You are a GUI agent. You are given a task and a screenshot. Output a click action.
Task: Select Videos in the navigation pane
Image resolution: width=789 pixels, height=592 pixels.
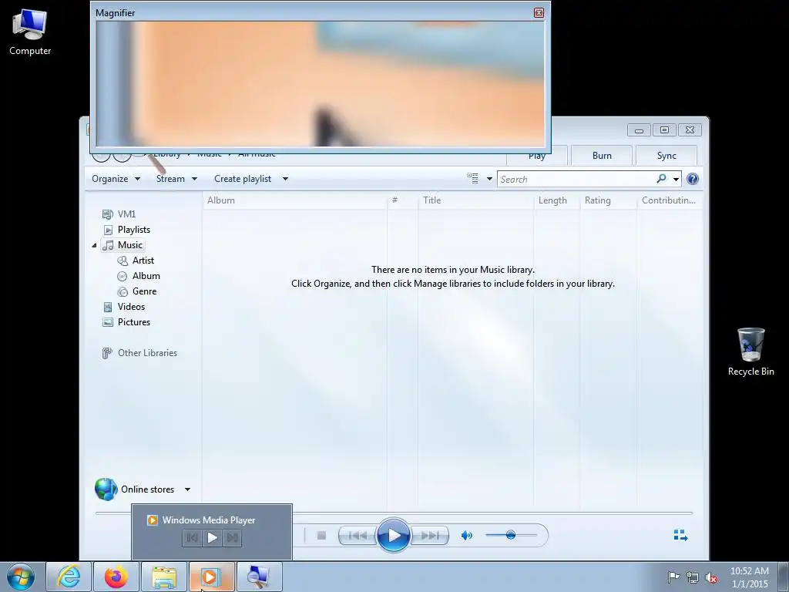(131, 307)
